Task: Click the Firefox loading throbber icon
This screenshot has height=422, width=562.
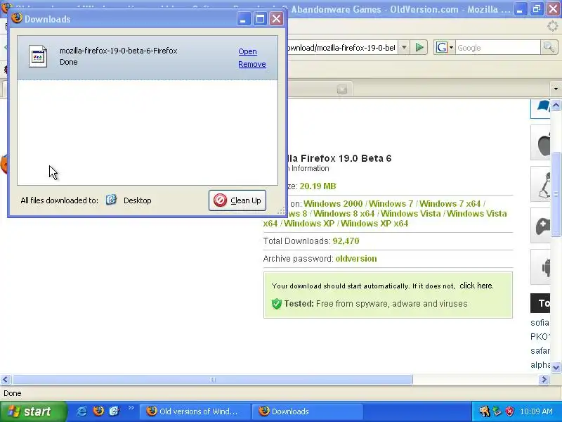Action: 552,26
